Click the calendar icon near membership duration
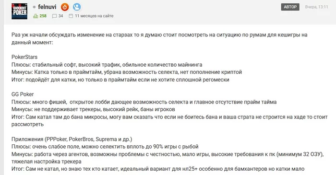Image resolution: width=336 pixels, height=175 pixels. click(x=71, y=16)
